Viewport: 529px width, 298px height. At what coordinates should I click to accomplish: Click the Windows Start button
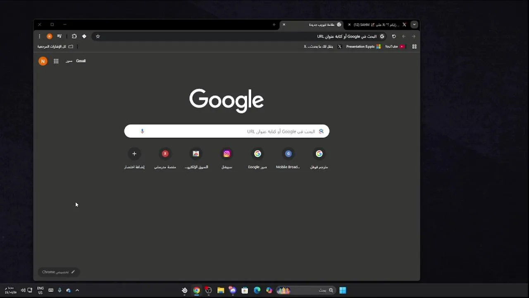pyautogui.click(x=343, y=291)
